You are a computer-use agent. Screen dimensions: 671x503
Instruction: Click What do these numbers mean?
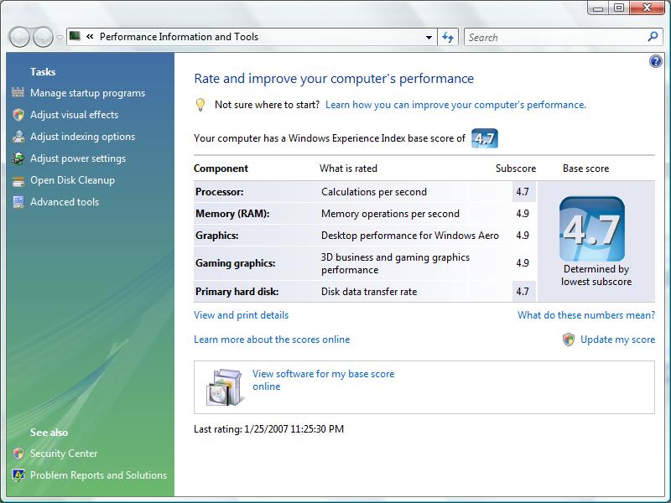click(x=586, y=315)
